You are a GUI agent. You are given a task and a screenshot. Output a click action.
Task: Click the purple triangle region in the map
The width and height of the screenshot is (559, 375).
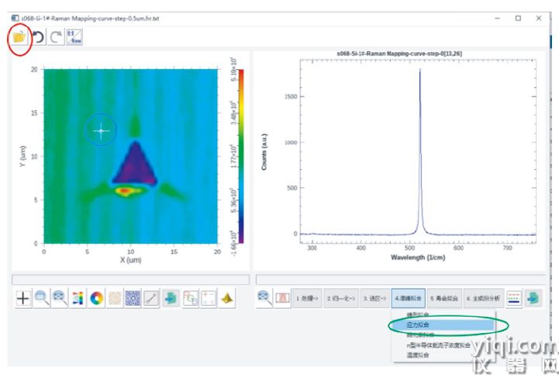tap(136, 167)
